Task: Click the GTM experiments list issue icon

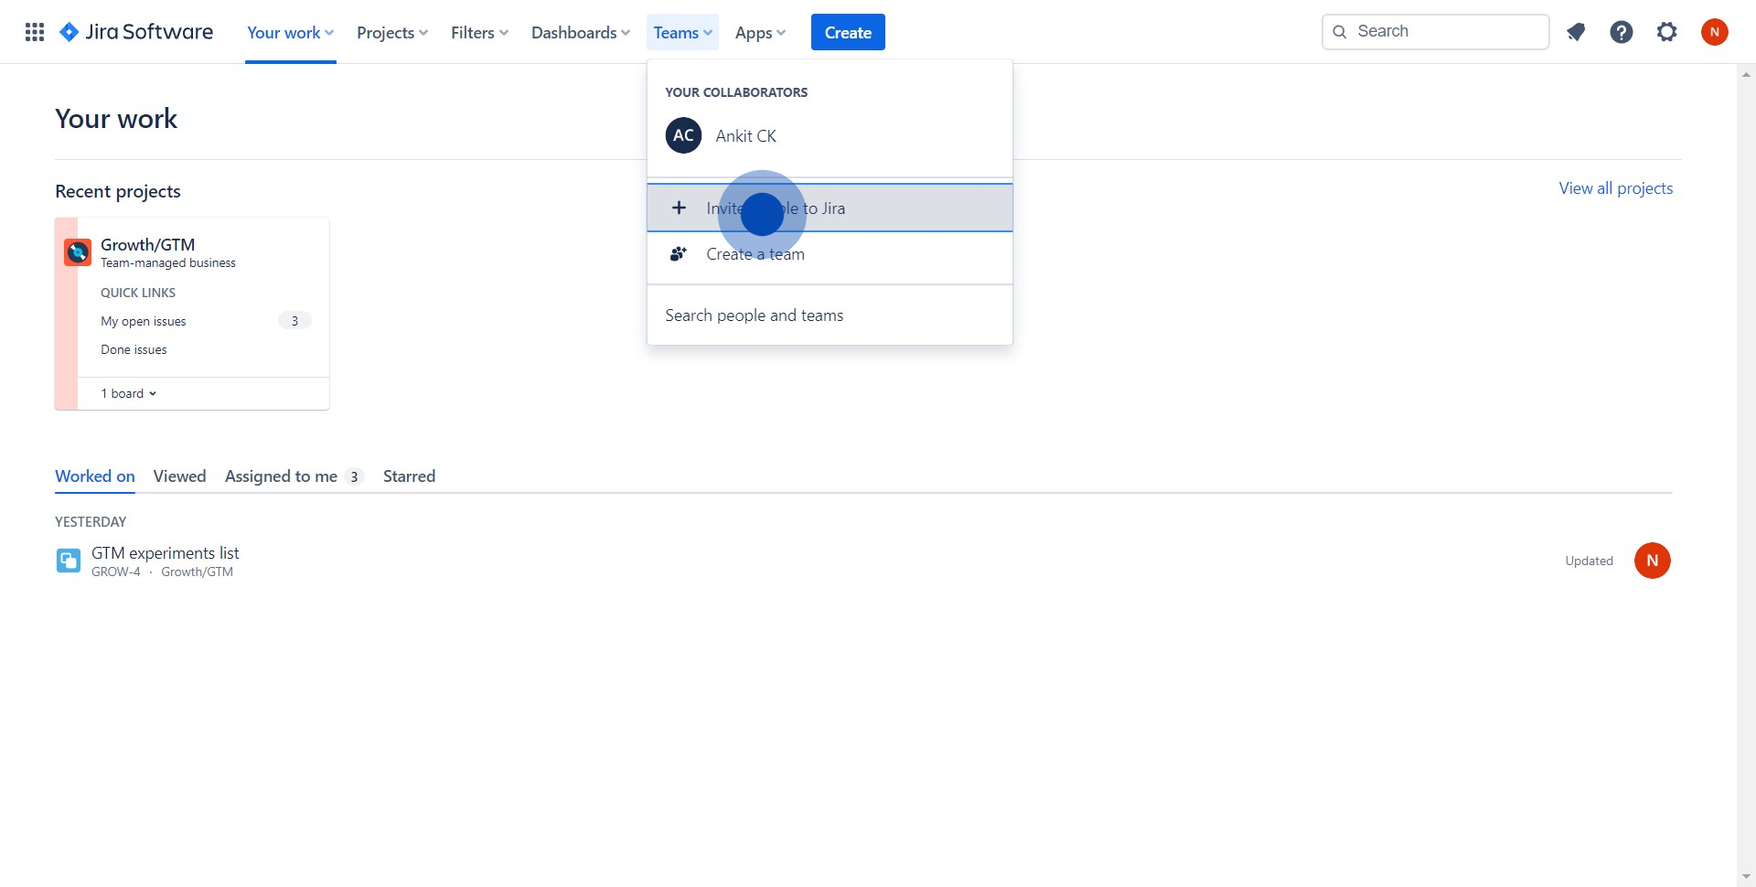Action: tap(69, 561)
